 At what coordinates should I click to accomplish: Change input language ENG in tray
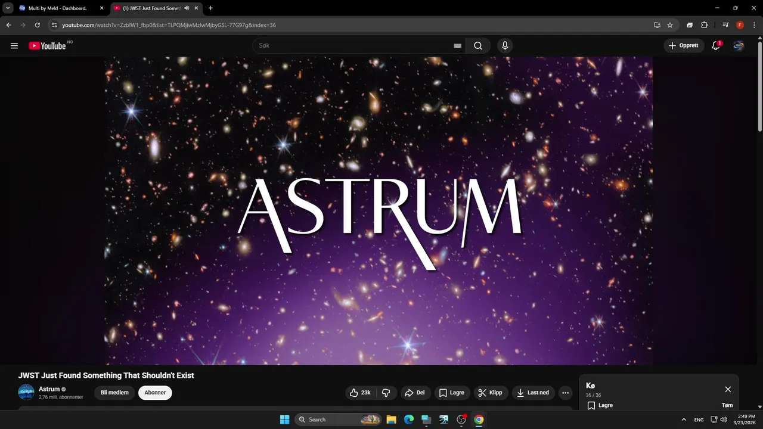699,419
